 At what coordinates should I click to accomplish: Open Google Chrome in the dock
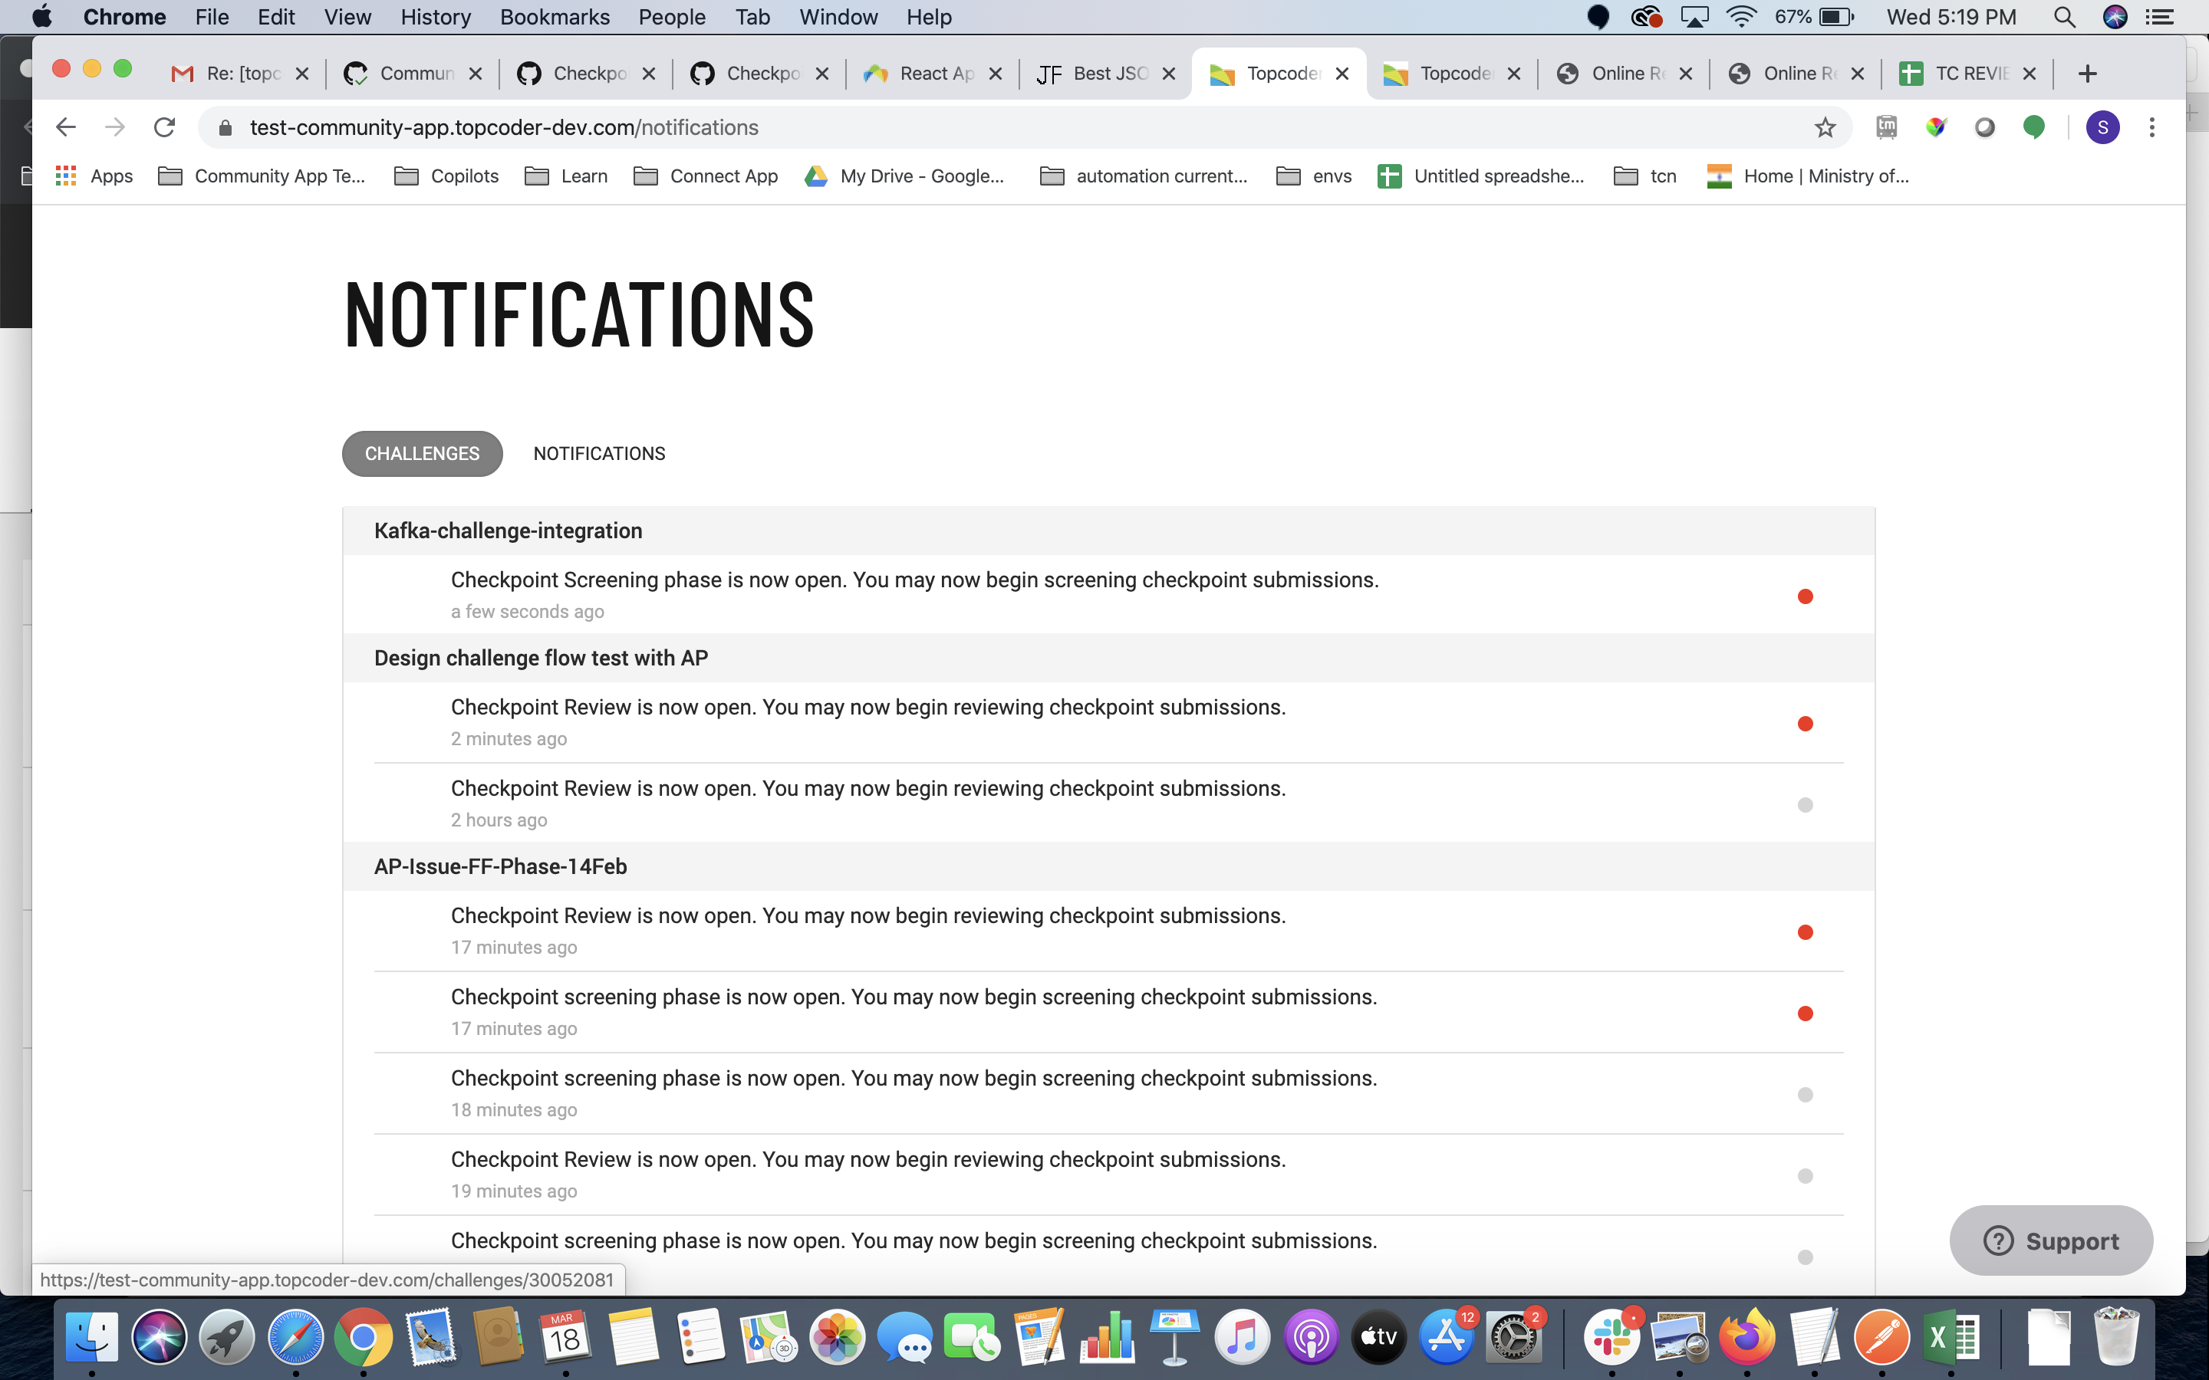(x=362, y=1338)
